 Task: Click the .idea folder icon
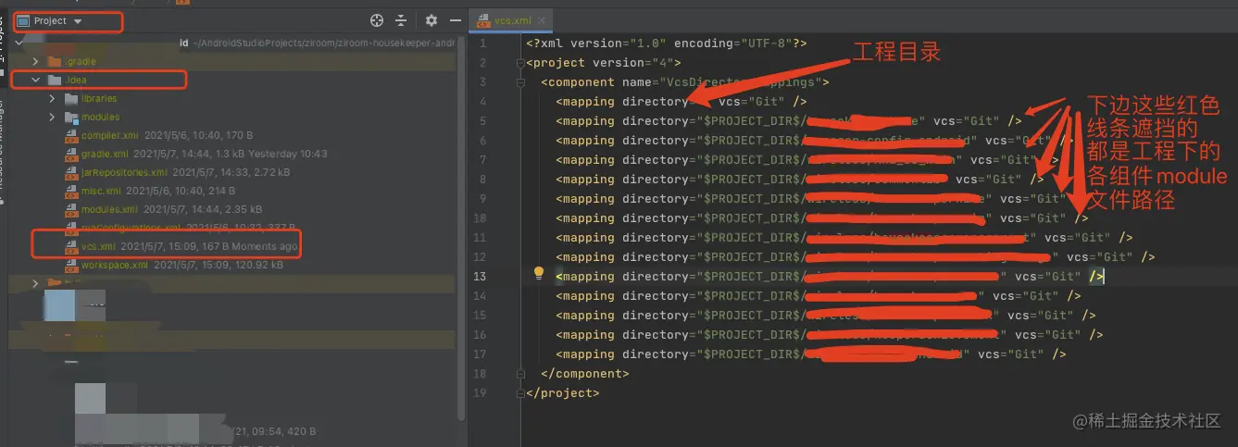click(x=55, y=81)
